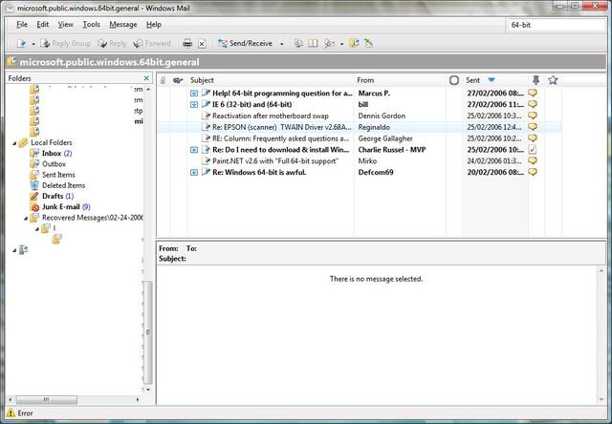Click the open-book toolbar icon

[x=313, y=44]
